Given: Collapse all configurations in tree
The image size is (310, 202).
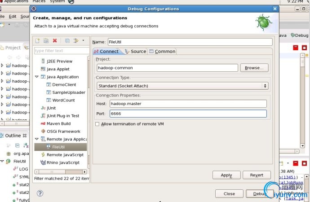Looking at the screenshot, I should click(67, 41).
